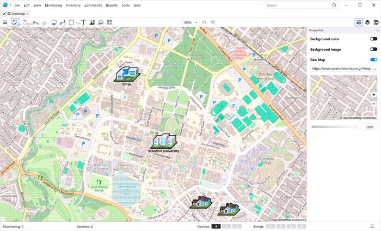Open the shape tool dropdown arrow
This screenshot has width=381, height=231.
pos(77,23)
